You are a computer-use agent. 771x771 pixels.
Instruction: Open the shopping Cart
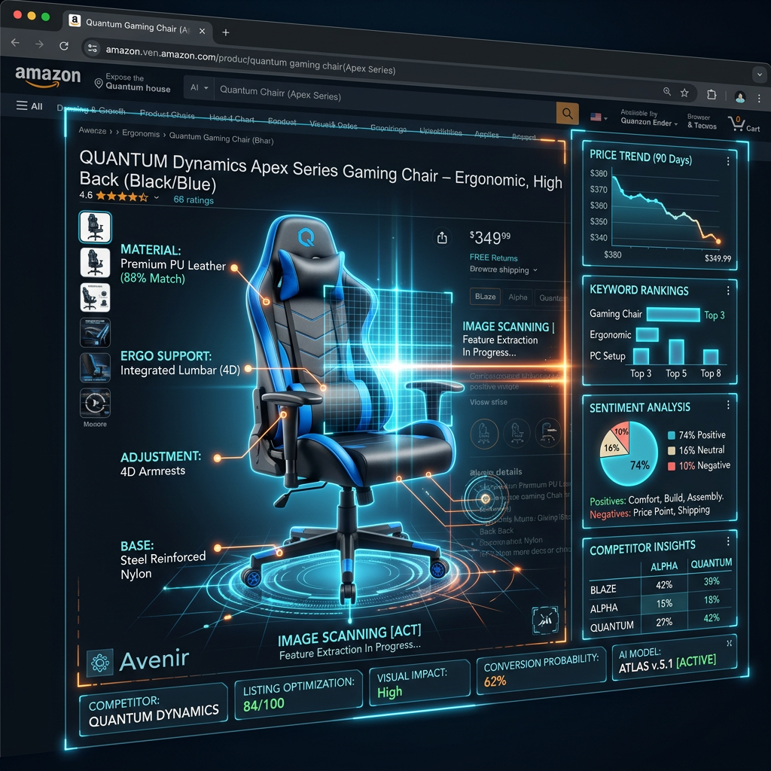click(744, 124)
